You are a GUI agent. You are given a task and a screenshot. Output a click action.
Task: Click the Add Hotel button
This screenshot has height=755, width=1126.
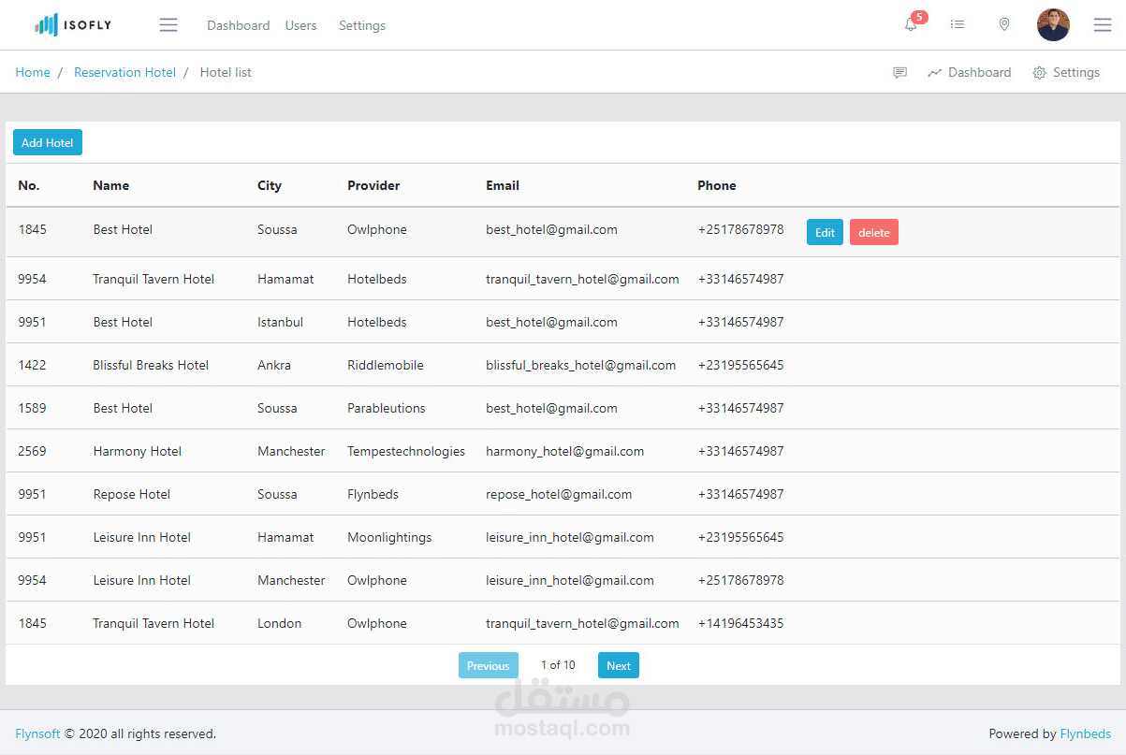(x=48, y=142)
